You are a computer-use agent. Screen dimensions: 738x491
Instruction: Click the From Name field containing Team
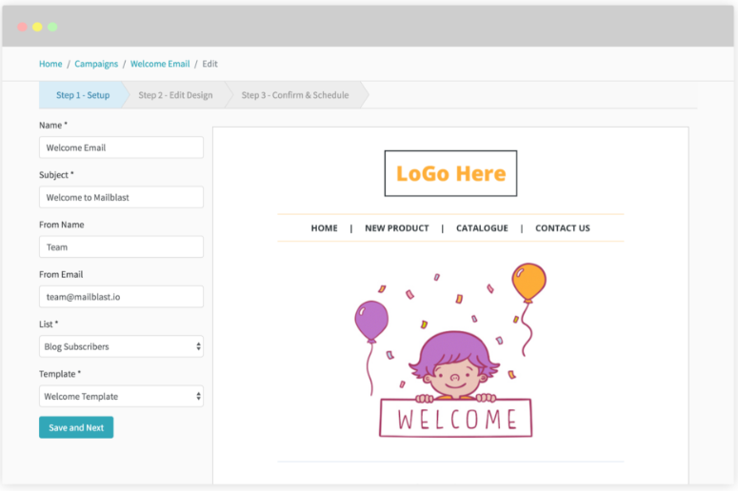122,246
